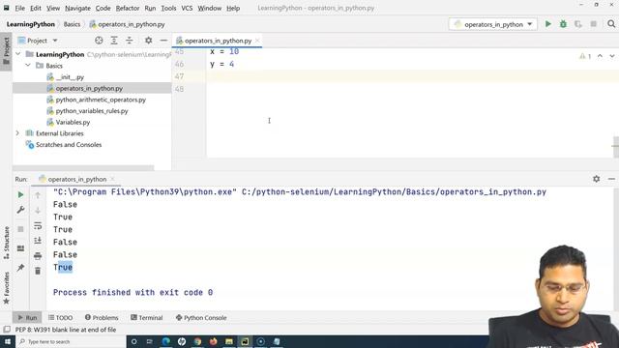
Task: Open warnings indicator in editor corner
Action: coord(585,56)
